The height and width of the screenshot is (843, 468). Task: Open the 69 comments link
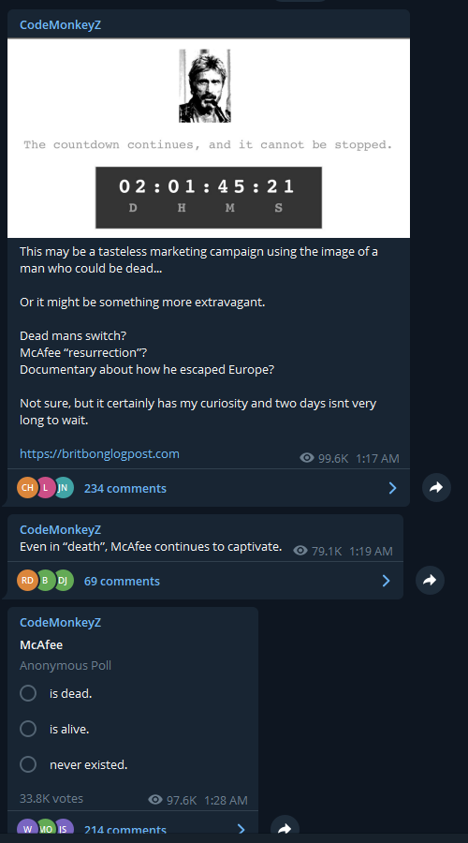(122, 581)
